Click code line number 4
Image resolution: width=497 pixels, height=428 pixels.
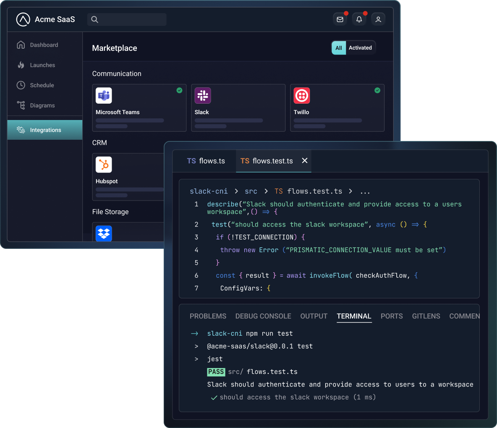click(196, 250)
